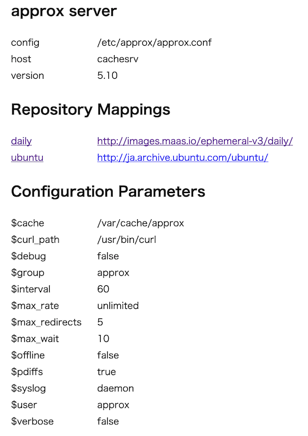
Task: Click the Configuration Parameters heading
Action: 108,191
